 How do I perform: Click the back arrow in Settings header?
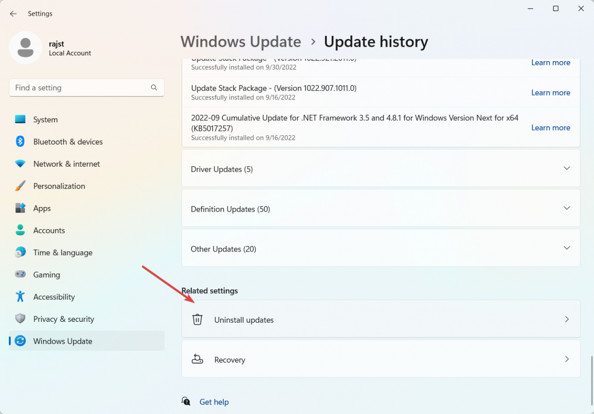pyautogui.click(x=13, y=14)
